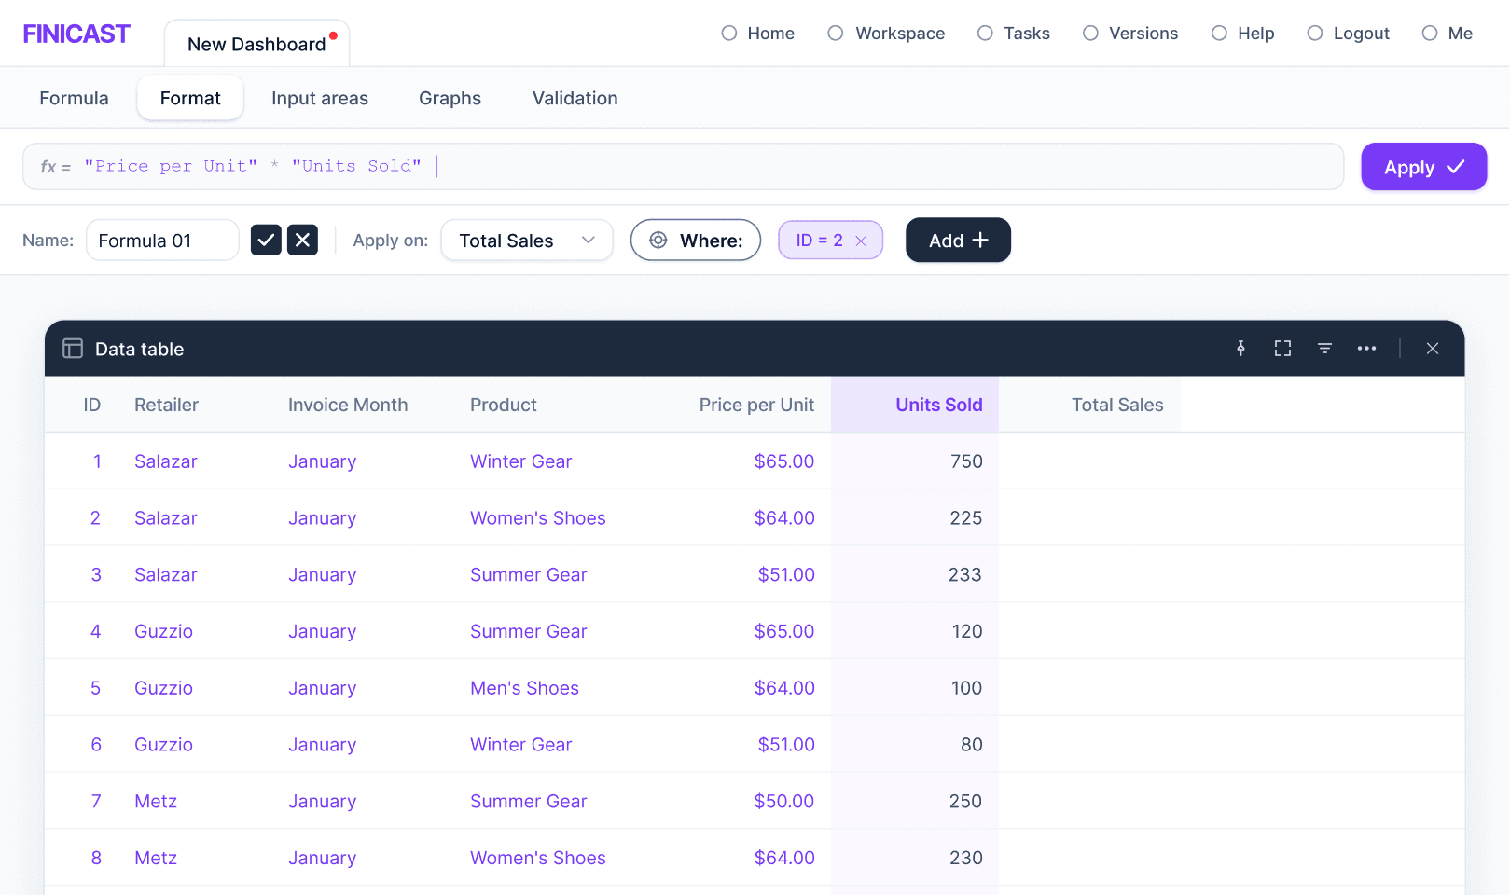1510x895 pixels.
Task: Click the Invoice Month column header
Action: tap(348, 405)
